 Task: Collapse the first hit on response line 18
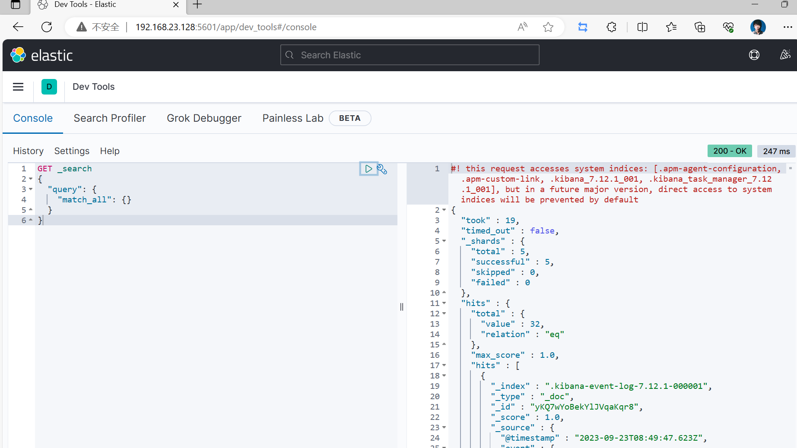[444, 376]
